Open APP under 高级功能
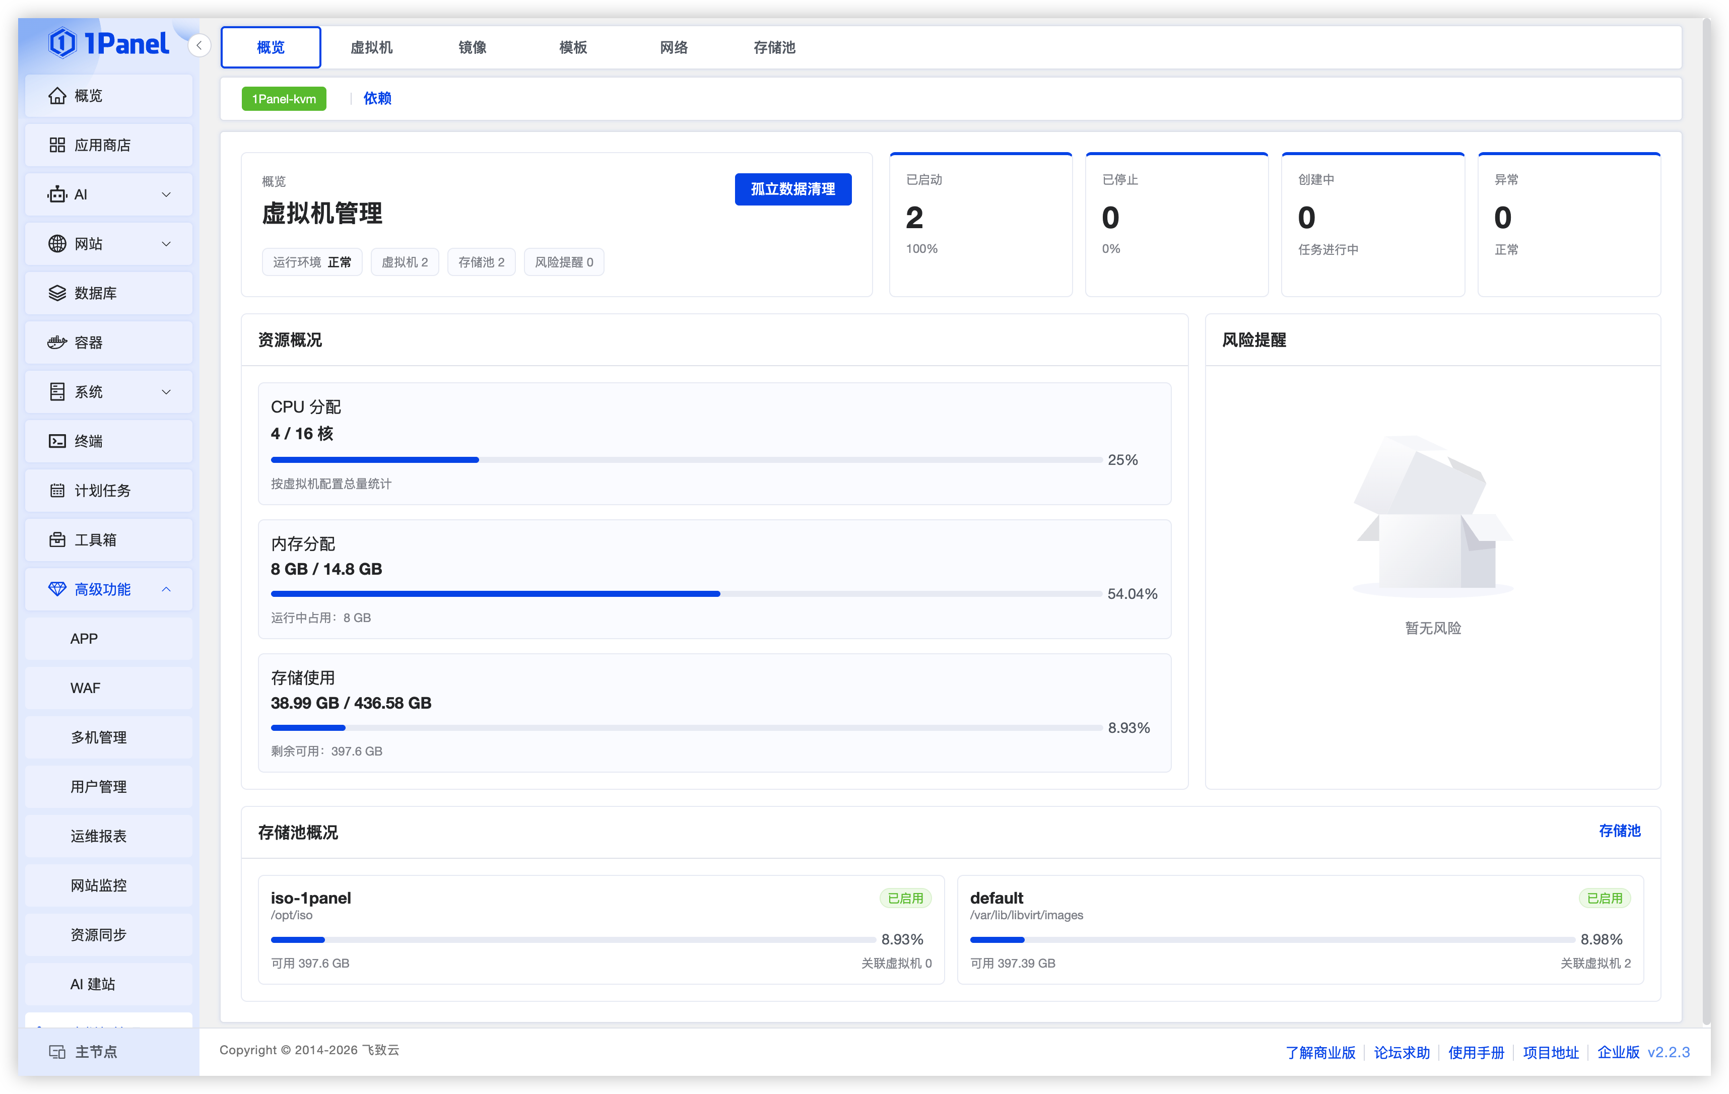The width and height of the screenshot is (1729, 1094). [108, 639]
